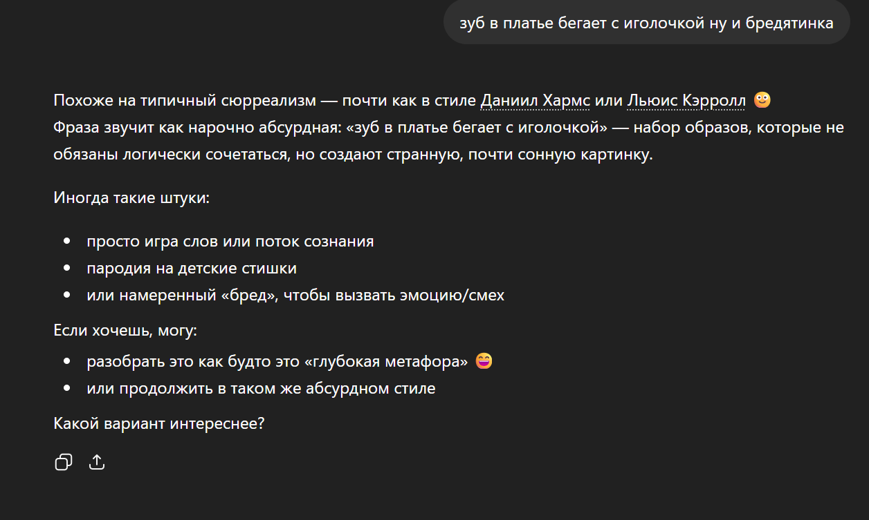Viewport: 869px width, 520px height.
Task: Click the line "Если хочешь, могу:"
Action: [125, 331]
